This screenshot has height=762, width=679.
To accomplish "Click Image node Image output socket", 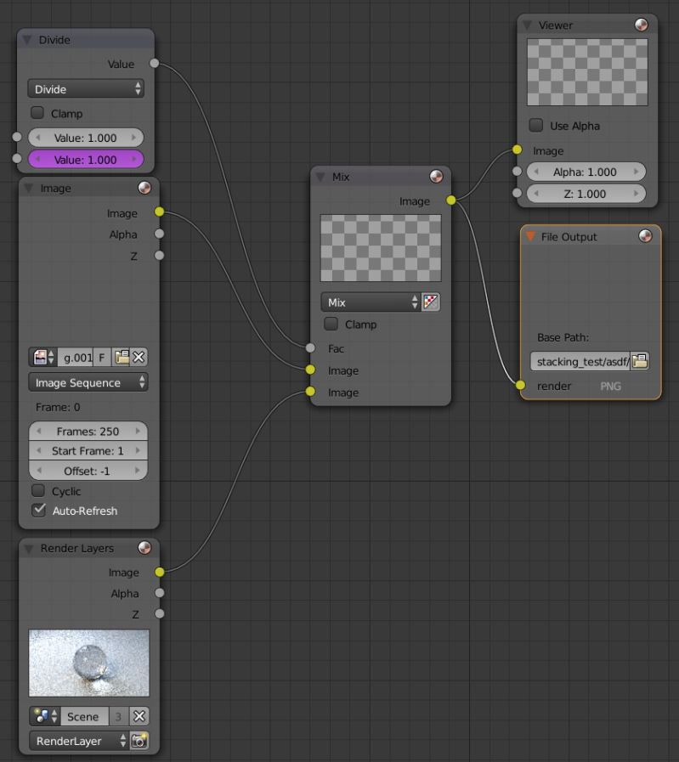I will [x=160, y=212].
